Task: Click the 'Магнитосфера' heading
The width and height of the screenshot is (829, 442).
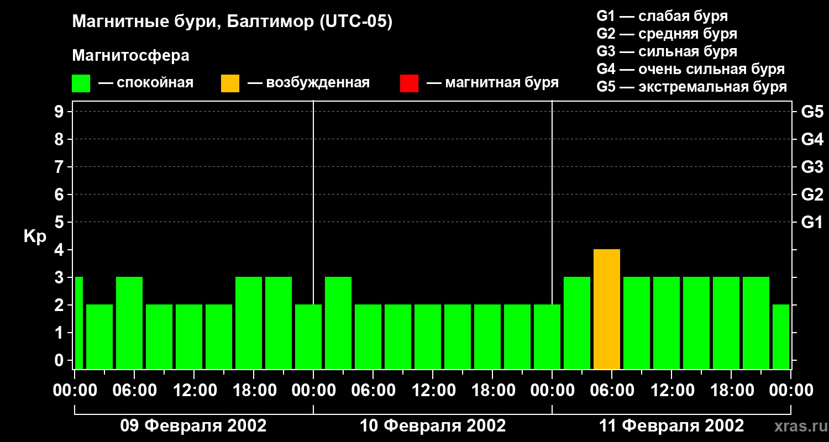Action: click(x=130, y=56)
